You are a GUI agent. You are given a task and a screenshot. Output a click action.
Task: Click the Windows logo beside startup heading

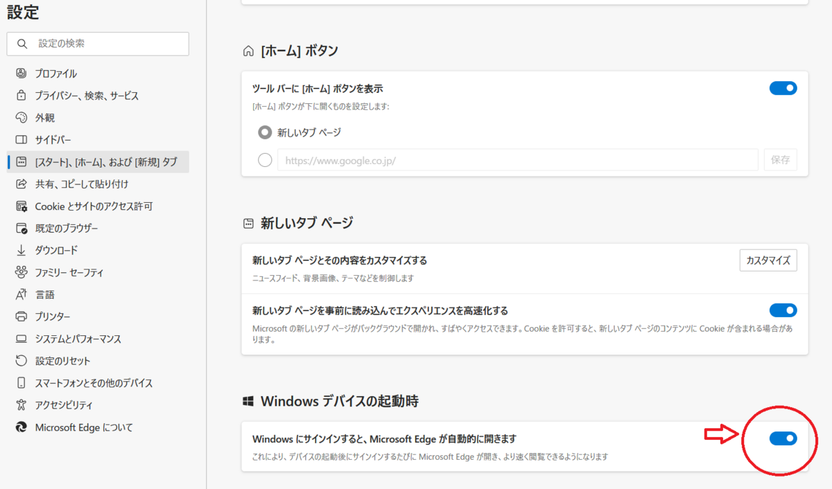tap(248, 401)
